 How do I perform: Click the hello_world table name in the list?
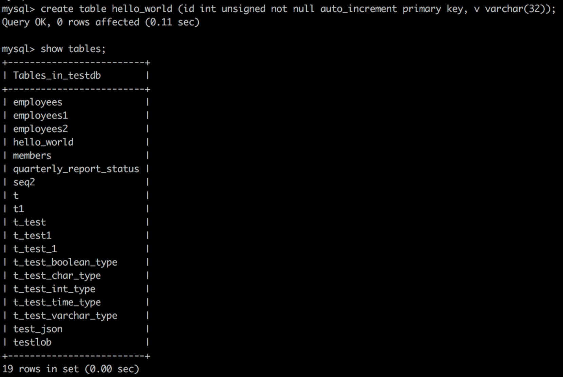(x=43, y=142)
